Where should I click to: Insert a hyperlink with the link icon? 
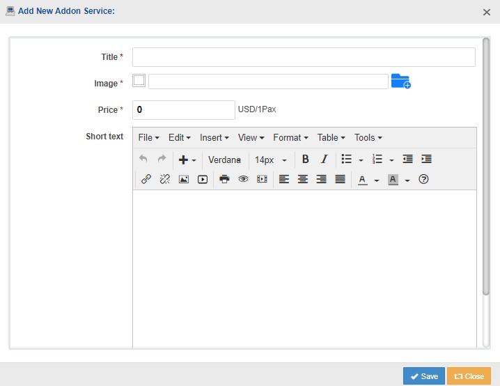[146, 179]
